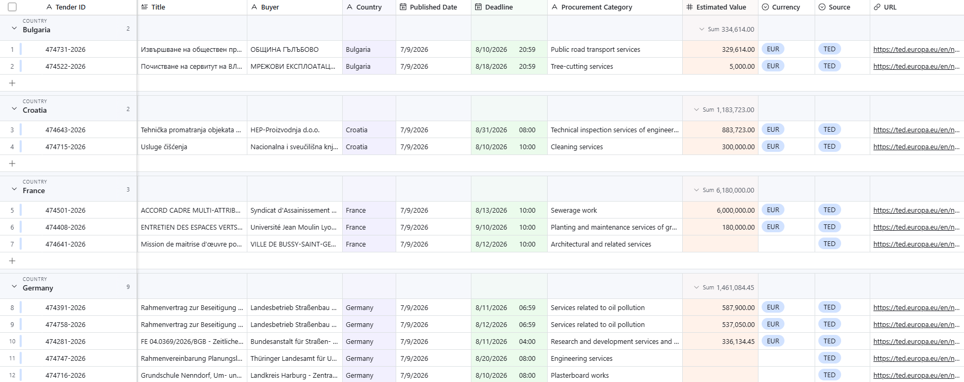The image size is (964, 382).
Task: Open the Country column header
Action: 369,7
